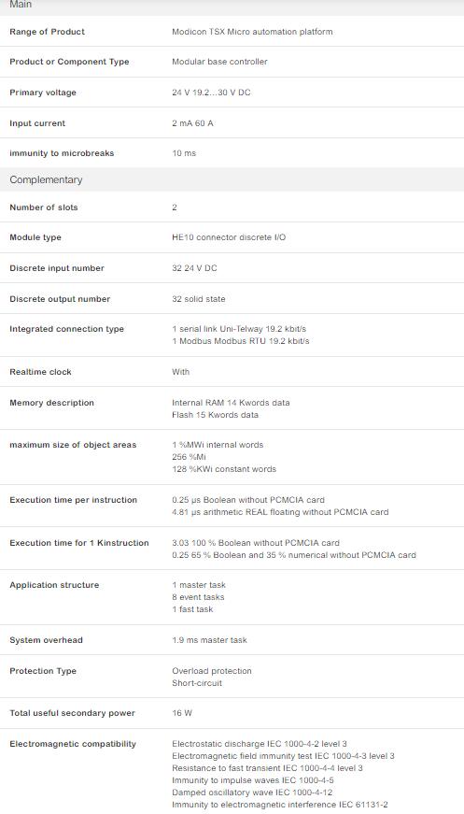Click the Modular base controller value

click(219, 62)
